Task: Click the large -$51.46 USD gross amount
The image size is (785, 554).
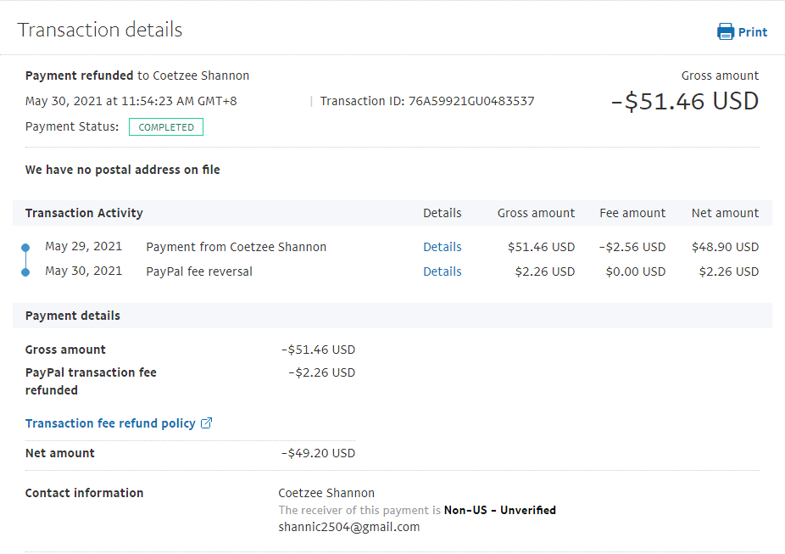Action: pos(684,102)
